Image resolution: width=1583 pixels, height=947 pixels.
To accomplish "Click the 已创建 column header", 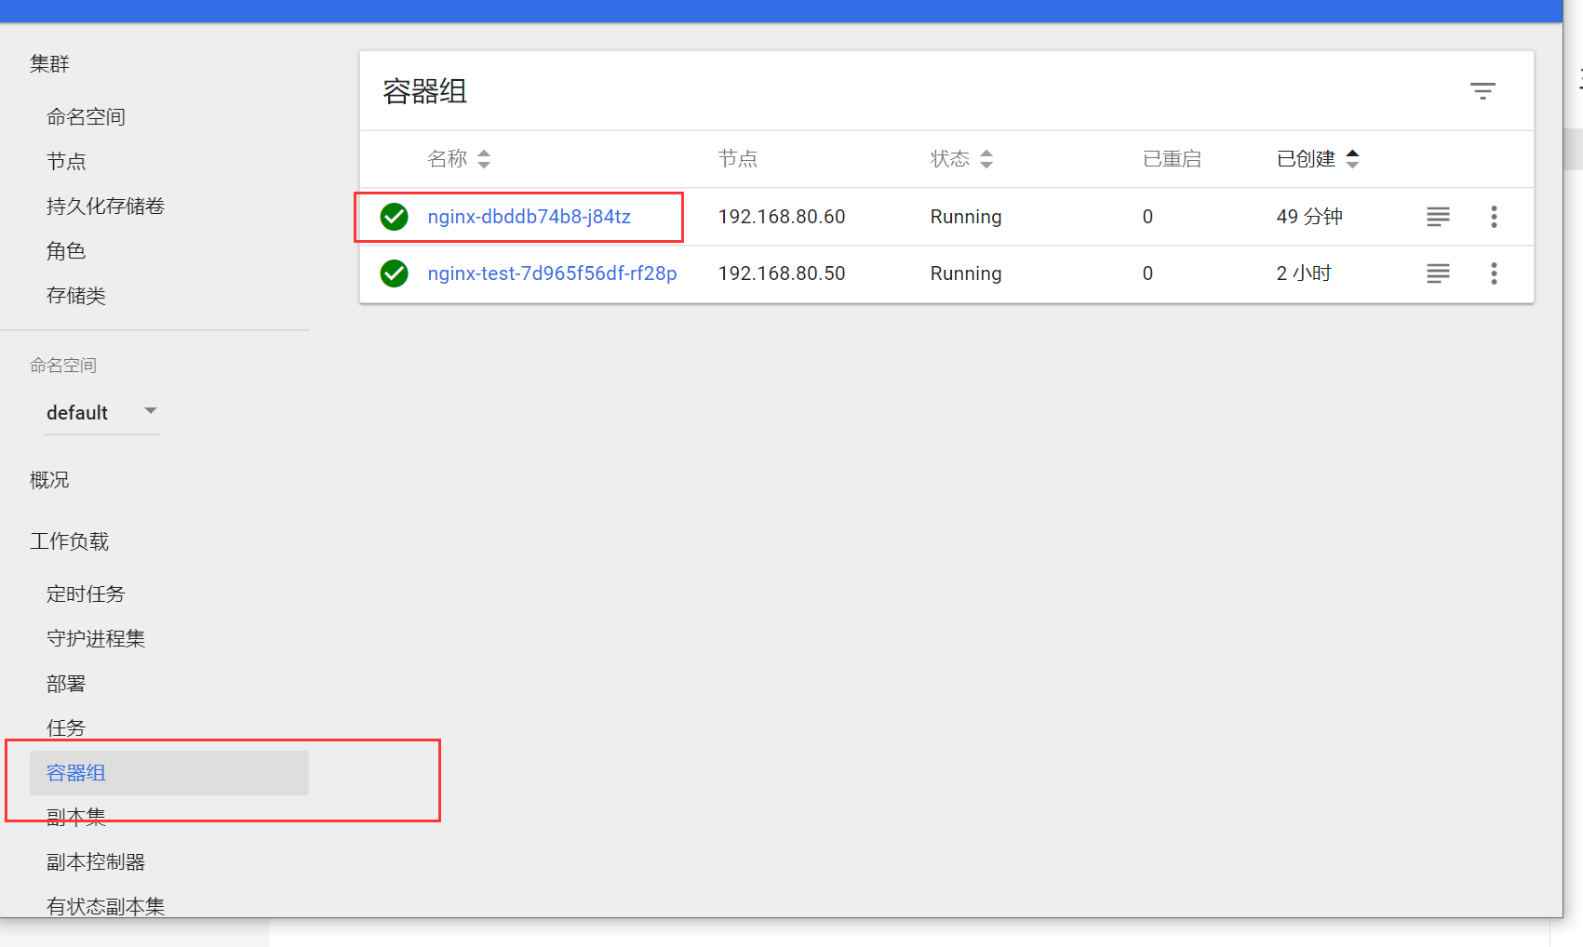I will pos(1306,159).
